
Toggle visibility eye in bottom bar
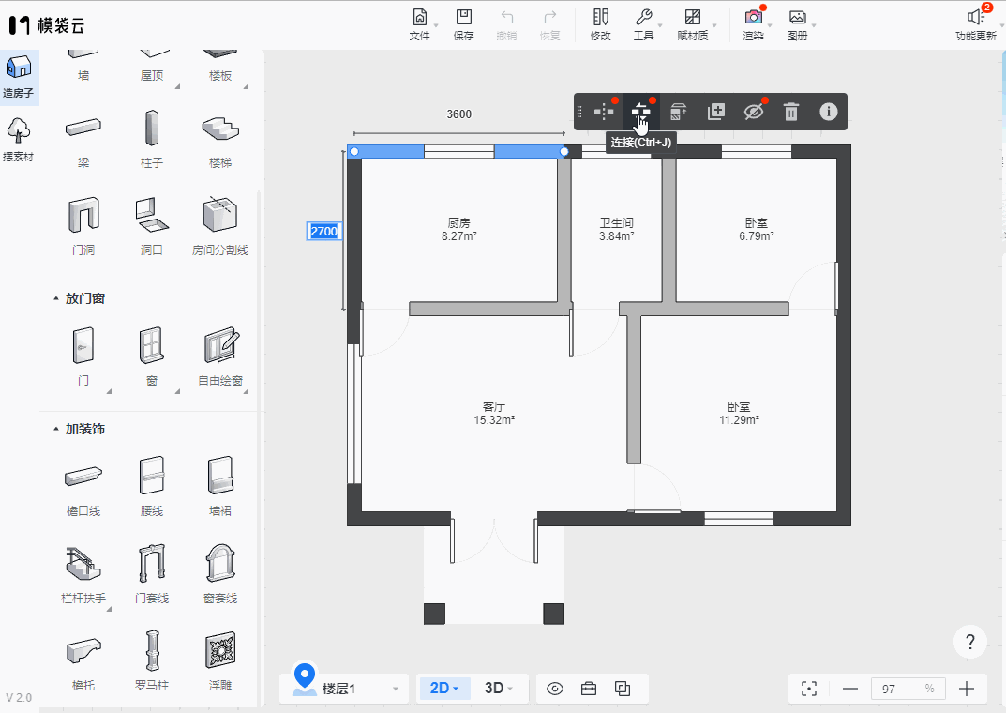pyautogui.click(x=554, y=689)
